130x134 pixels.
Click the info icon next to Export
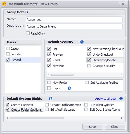[69, 88]
